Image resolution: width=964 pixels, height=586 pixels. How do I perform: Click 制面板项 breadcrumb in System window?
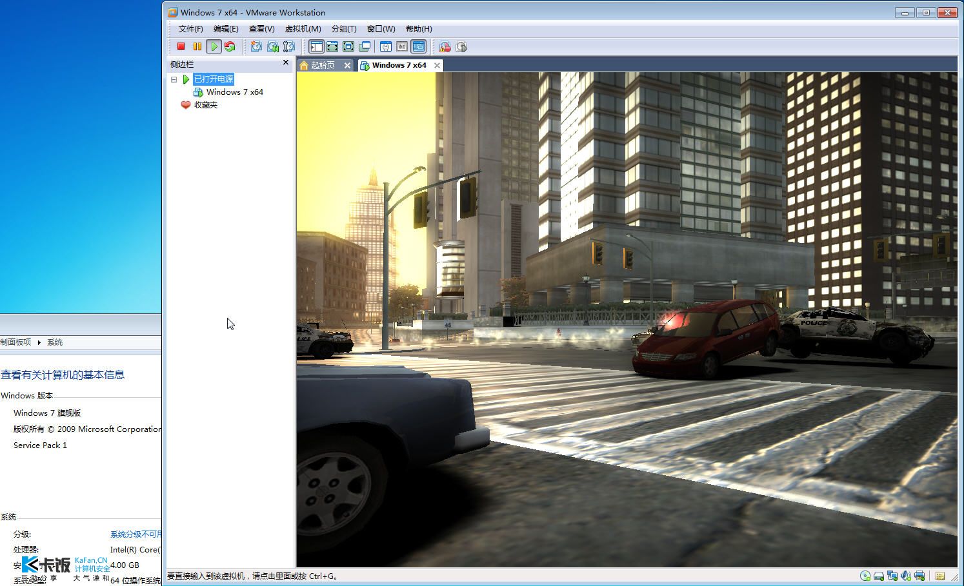(x=15, y=342)
